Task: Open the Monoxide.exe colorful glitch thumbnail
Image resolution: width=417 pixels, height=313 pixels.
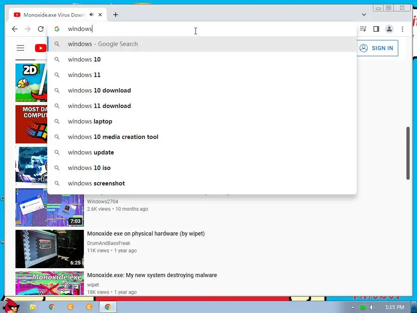Action: coord(49,283)
